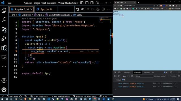Switch to the DevTools Sources tab
The image size is (181, 101).
(146, 72)
